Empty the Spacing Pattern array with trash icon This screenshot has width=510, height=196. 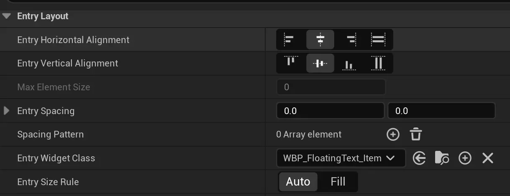click(x=415, y=135)
